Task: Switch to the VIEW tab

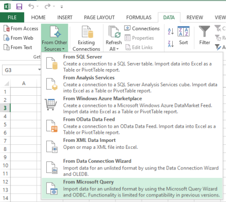Action: point(220,18)
